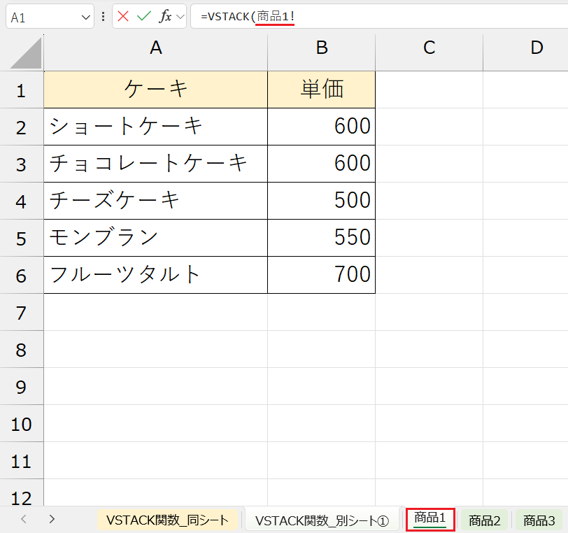Click inside the formula bar text

point(420,16)
